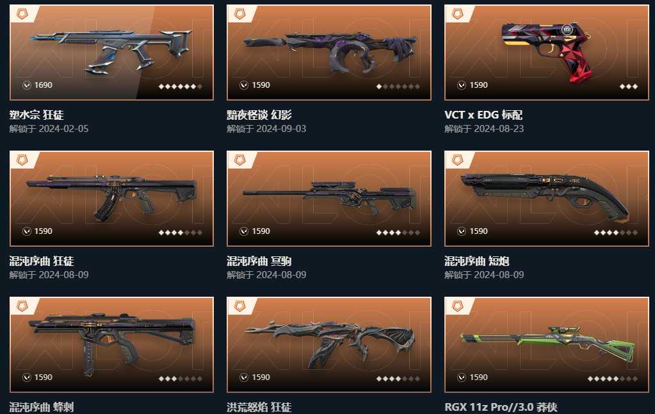Open the VCT x EDG 标配 pistol thumbnail

coord(547,53)
